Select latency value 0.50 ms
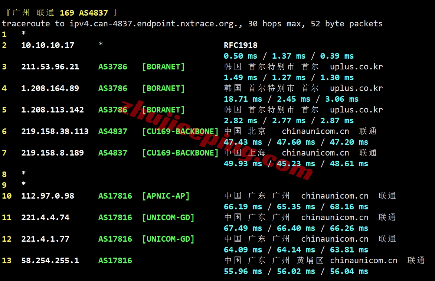435x281 pixels. pyautogui.click(x=241, y=56)
